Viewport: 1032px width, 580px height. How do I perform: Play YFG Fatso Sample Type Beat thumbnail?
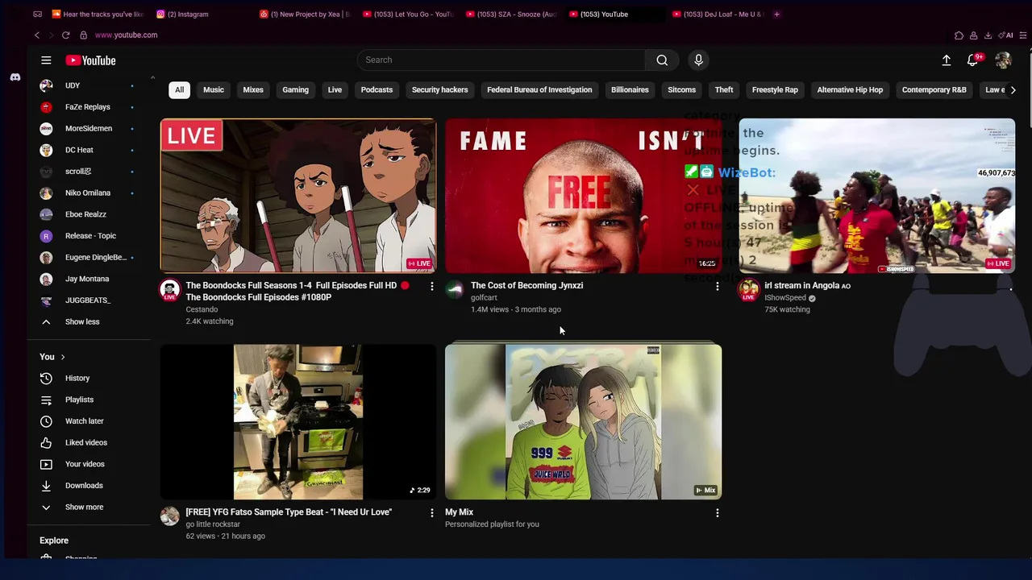298,422
